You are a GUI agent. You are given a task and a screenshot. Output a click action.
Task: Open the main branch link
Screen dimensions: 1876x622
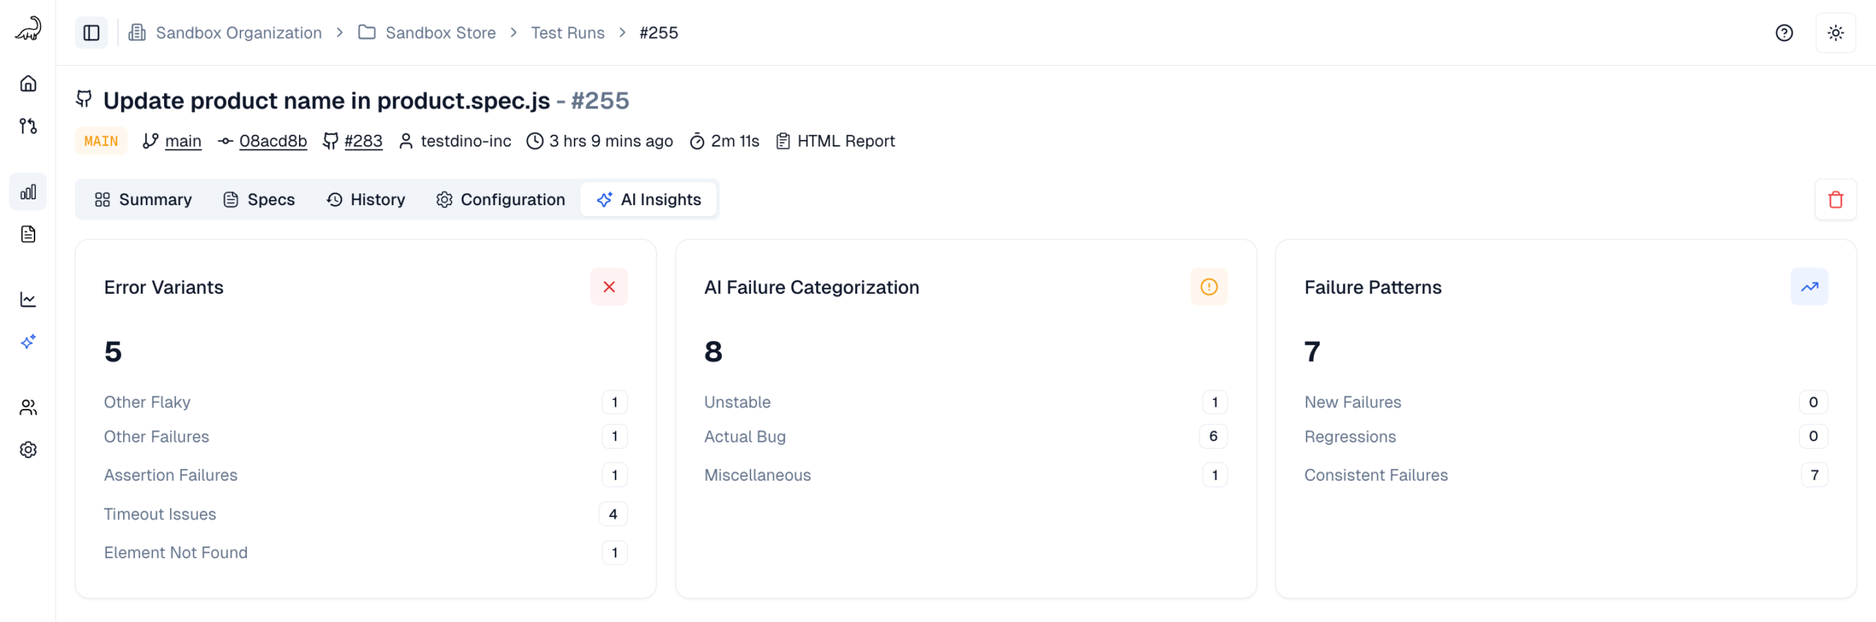tap(182, 141)
